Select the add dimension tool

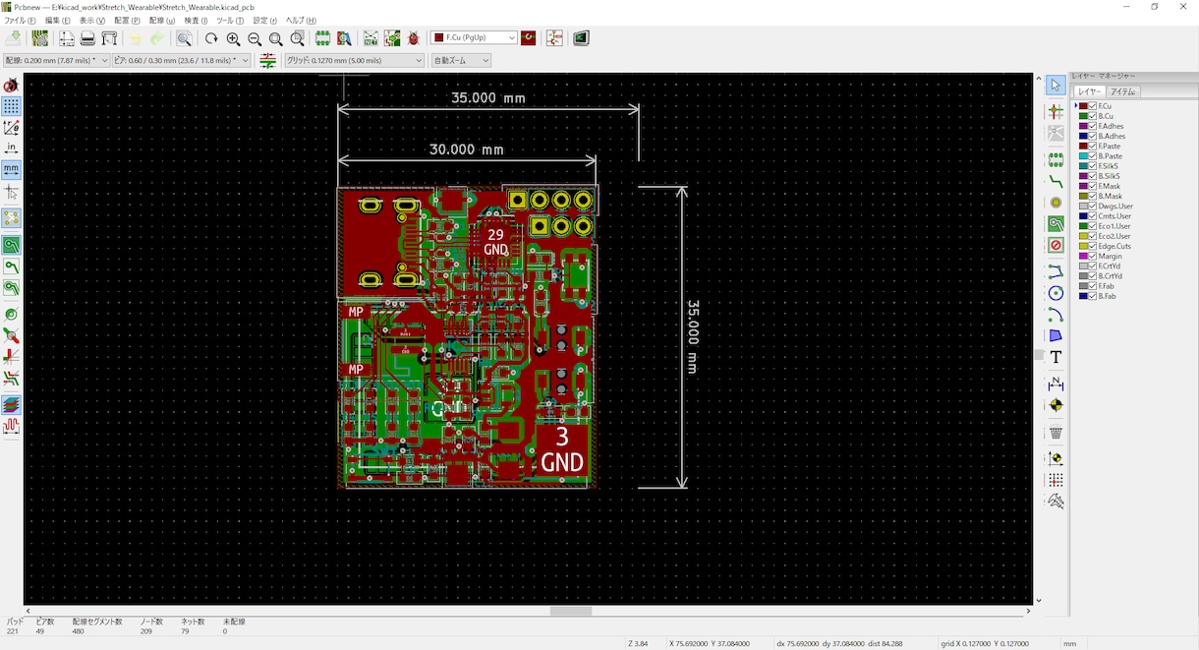pos(1056,384)
